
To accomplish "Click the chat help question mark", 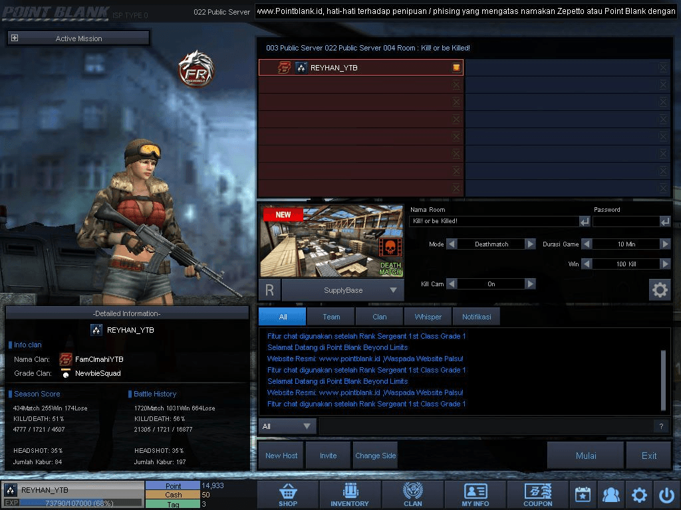I will [661, 426].
